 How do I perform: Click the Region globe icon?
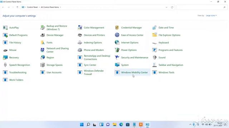pos(43,58)
